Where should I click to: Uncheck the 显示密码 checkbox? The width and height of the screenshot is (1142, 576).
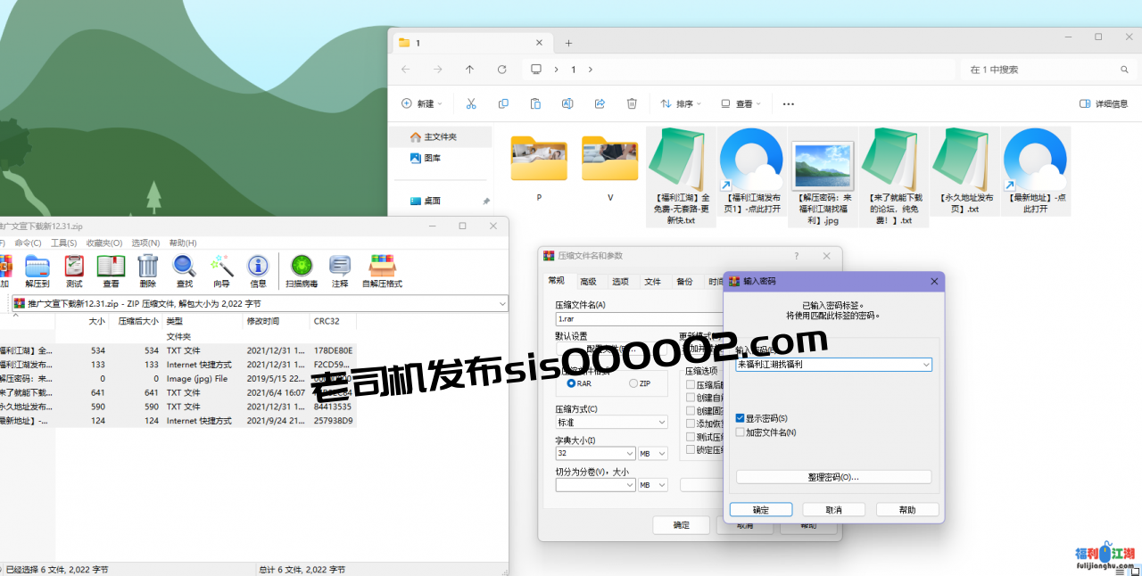coord(741,418)
